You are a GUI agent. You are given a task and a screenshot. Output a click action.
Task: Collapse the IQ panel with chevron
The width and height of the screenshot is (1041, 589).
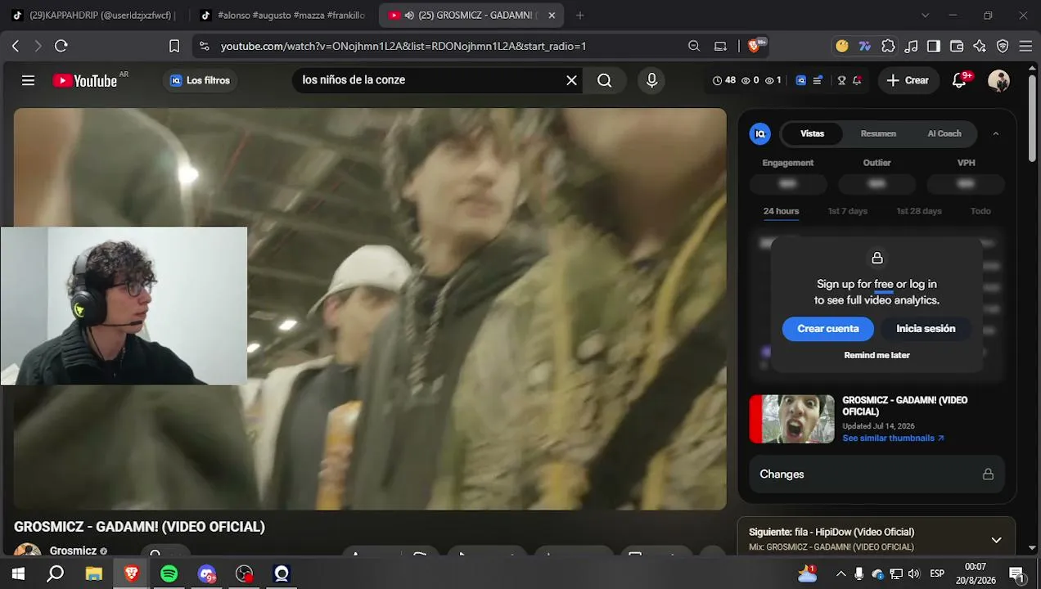click(x=995, y=133)
